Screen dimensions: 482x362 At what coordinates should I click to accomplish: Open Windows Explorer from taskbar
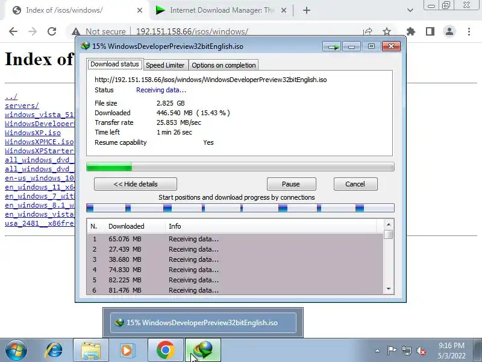pyautogui.click(x=91, y=351)
